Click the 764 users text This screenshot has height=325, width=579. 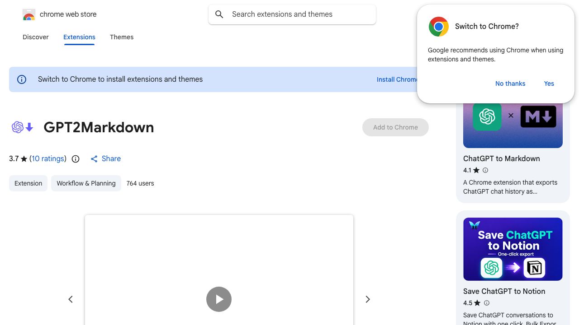click(x=140, y=183)
